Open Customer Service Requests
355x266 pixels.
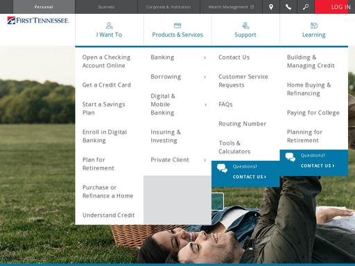pyautogui.click(x=243, y=81)
